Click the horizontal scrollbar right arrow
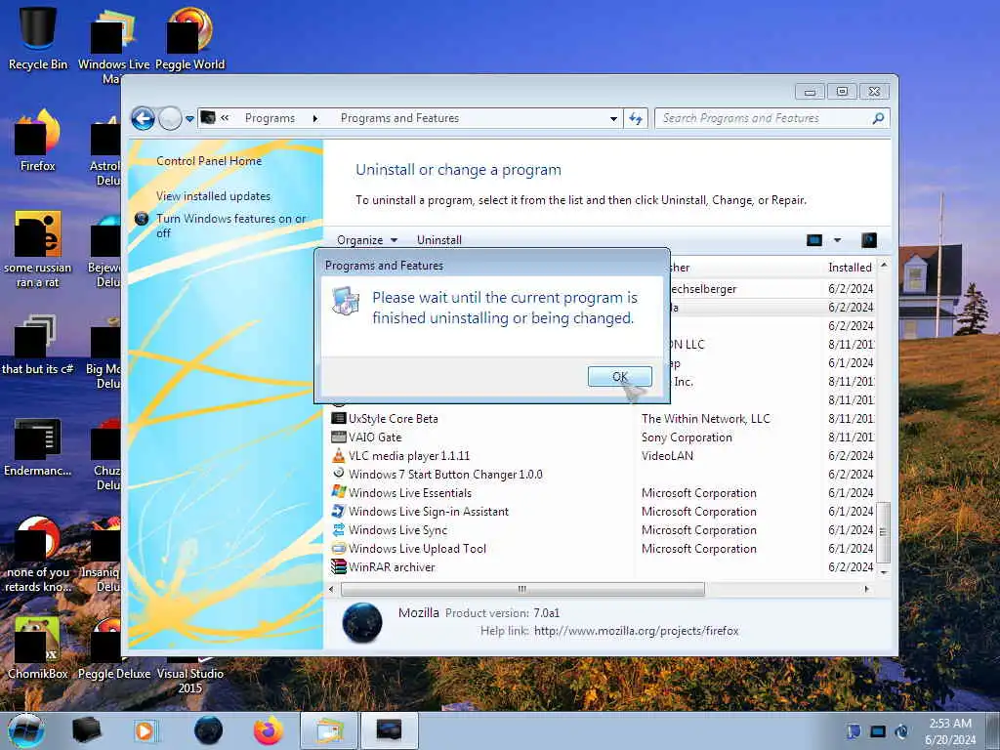 click(x=866, y=589)
